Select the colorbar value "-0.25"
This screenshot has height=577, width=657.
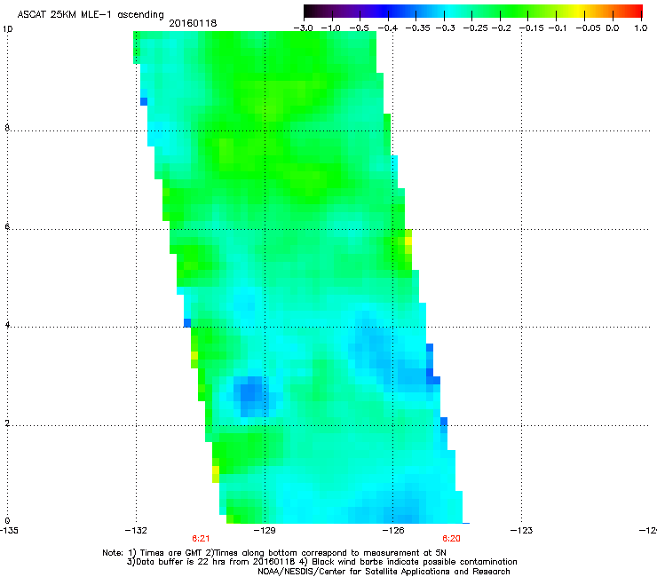tap(475, 28)
